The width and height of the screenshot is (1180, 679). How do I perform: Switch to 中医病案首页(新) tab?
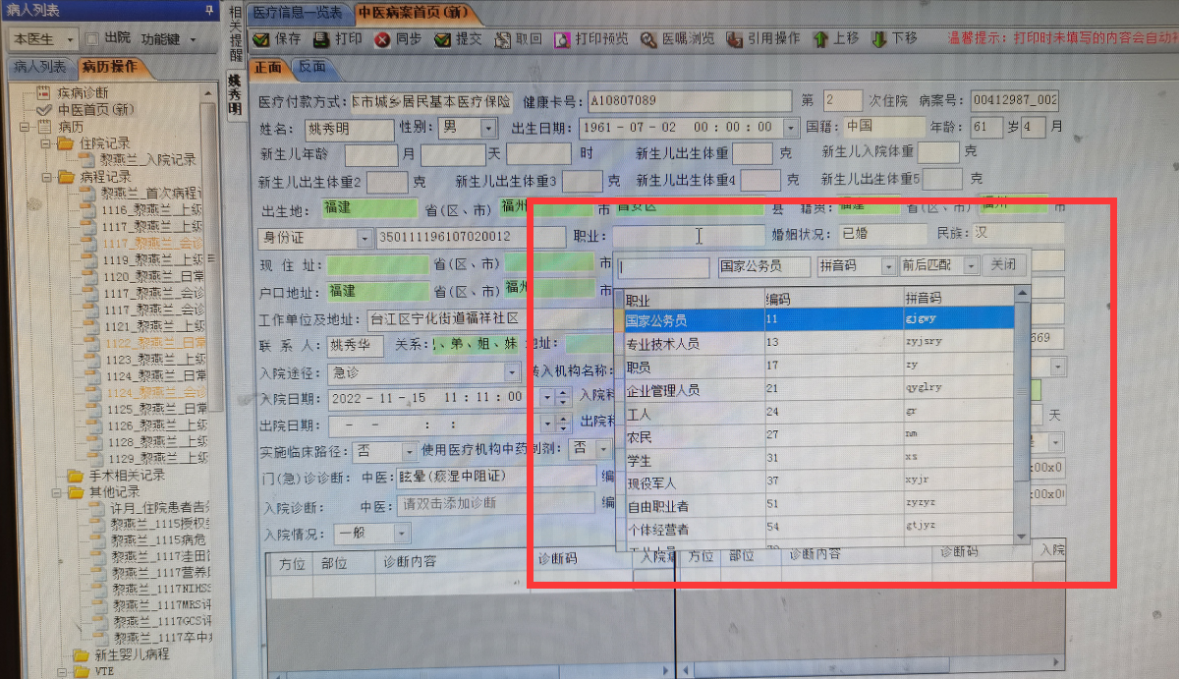tap(413, 13)
